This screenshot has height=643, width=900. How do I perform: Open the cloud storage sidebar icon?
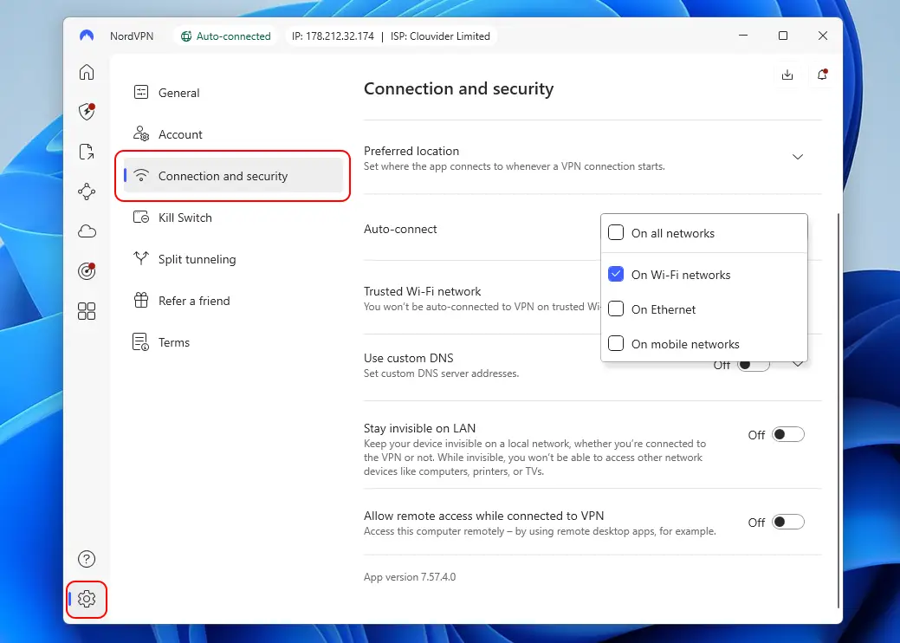87,231
